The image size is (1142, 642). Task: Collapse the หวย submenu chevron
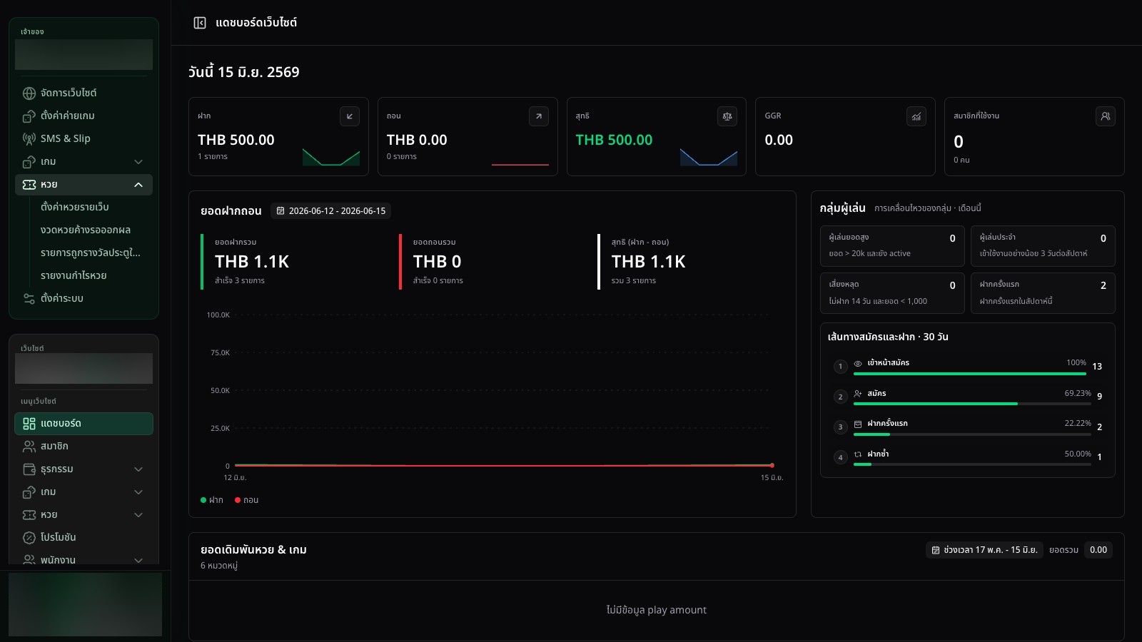click(138, 185)
